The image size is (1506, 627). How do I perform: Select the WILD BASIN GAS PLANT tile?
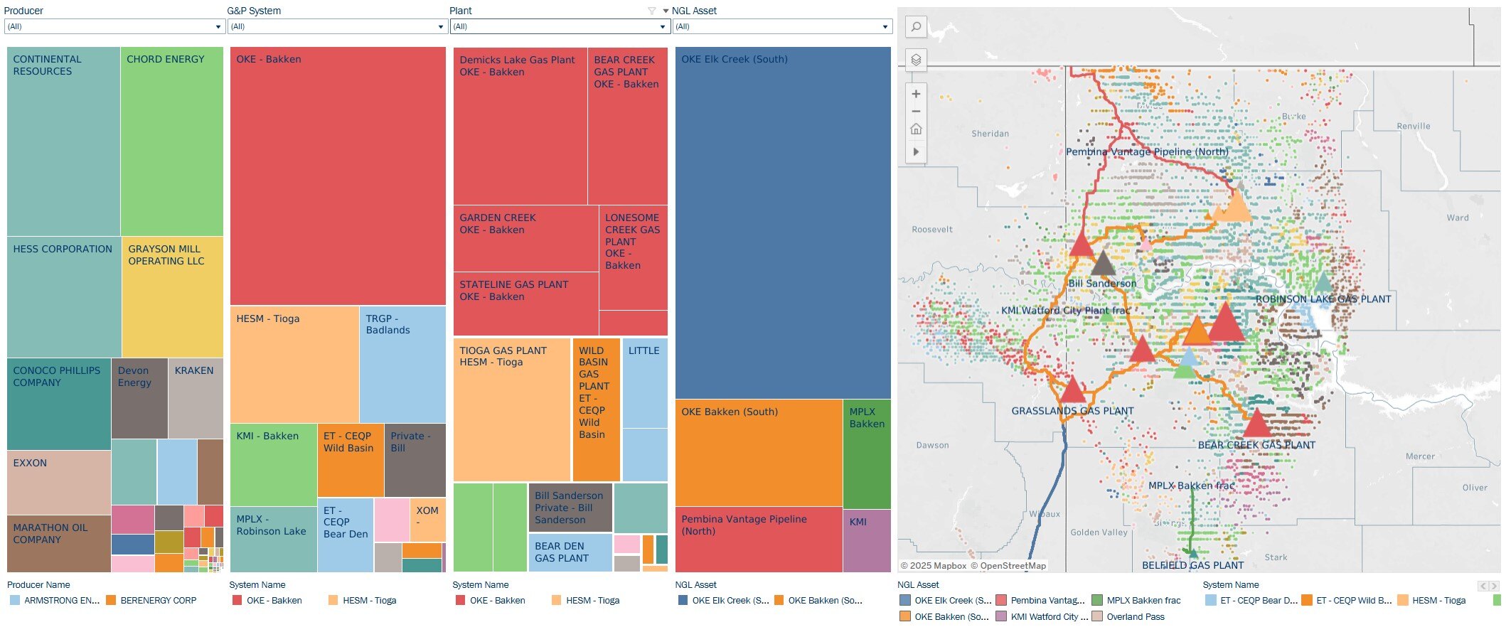point(597,409)
